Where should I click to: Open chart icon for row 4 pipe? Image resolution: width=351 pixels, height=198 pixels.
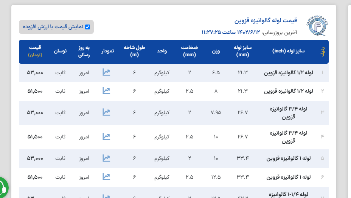(106, 137)
